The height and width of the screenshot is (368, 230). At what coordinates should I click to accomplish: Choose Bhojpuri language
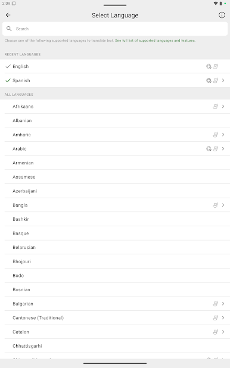pos(115,261)
